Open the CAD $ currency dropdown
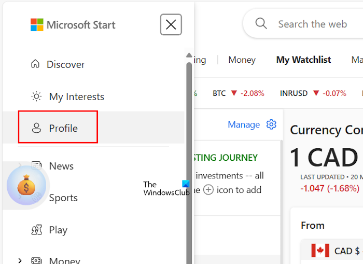Image resolution: width=363 pixels, height=264 pixels. tap(335, 251)
